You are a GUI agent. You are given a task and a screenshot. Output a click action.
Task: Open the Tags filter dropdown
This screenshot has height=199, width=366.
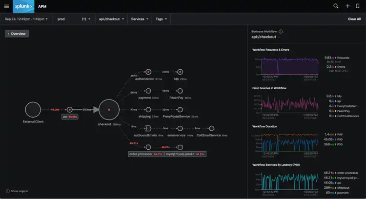[x=161, y=19]
